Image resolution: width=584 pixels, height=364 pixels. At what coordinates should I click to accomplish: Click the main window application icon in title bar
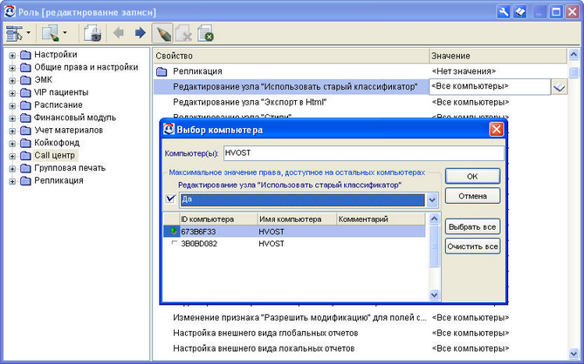click(x=10, y=11)
